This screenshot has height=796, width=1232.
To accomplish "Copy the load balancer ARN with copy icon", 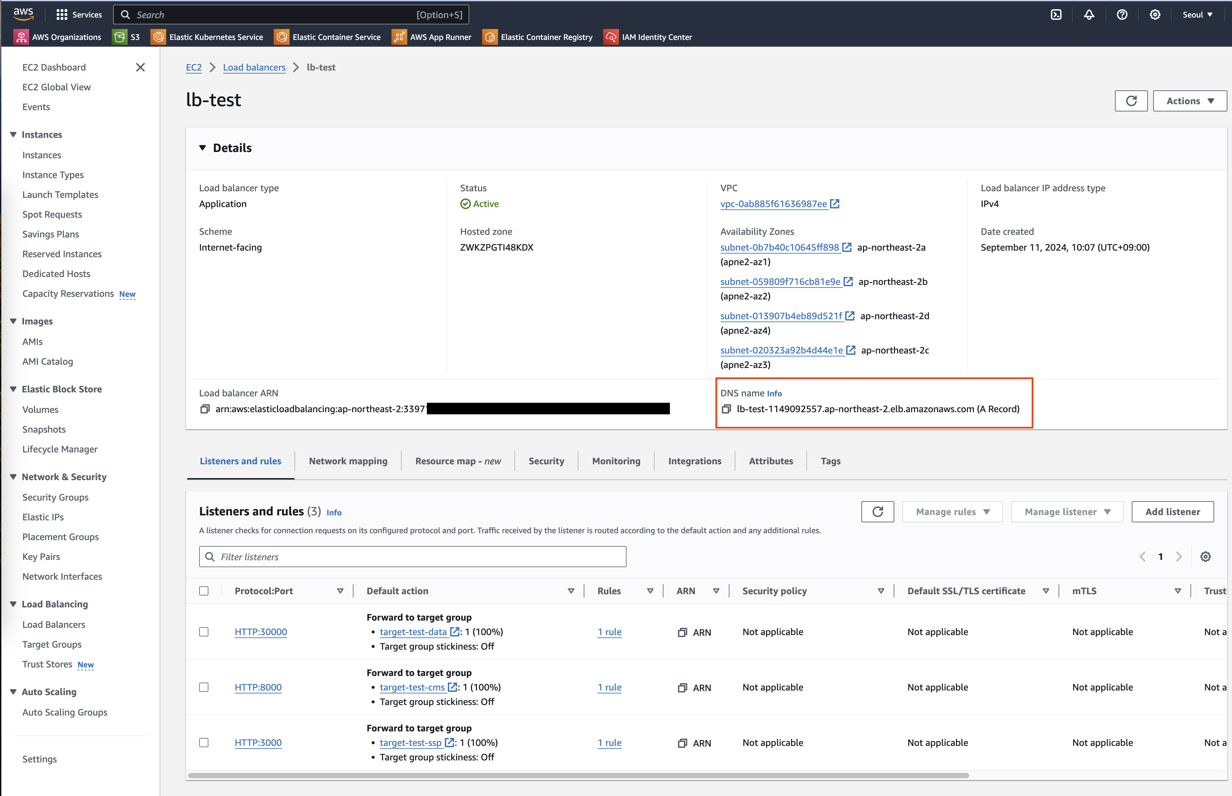I will pyautogui.click(x=205, y=409).
